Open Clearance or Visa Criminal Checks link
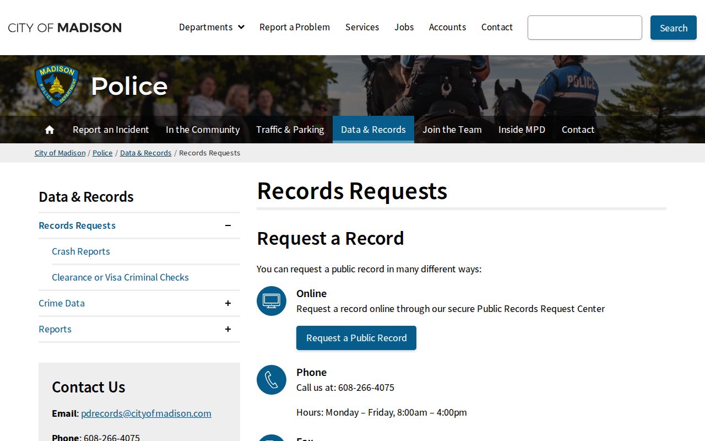This screenshot has height=441, width=705. click(x=120, y=277)
